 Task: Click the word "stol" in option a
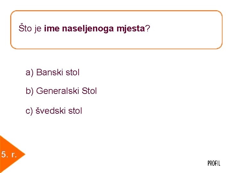pos(72,72)
